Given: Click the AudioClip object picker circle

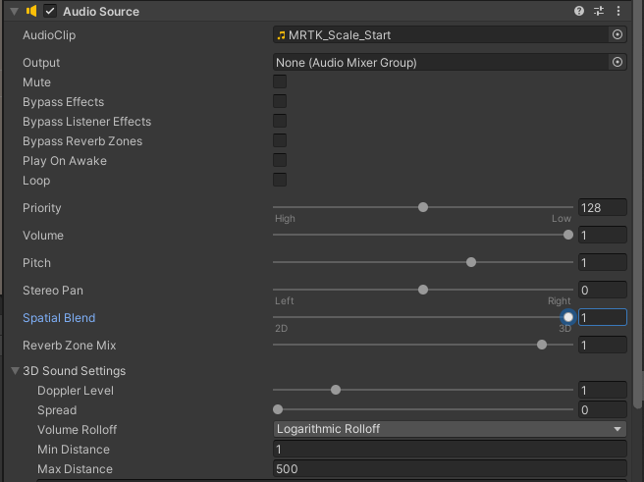Looking at the screenshot, I should tap(617, 34).
